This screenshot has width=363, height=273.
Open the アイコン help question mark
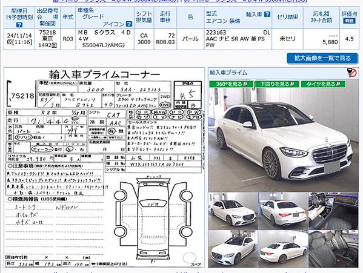coord(129,24)
